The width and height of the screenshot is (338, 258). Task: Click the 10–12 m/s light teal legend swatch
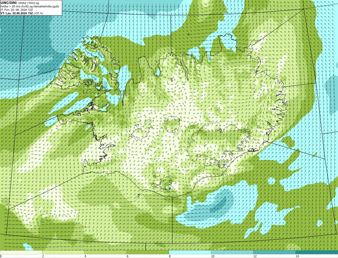pyautogui.click(x=232, y=252)
